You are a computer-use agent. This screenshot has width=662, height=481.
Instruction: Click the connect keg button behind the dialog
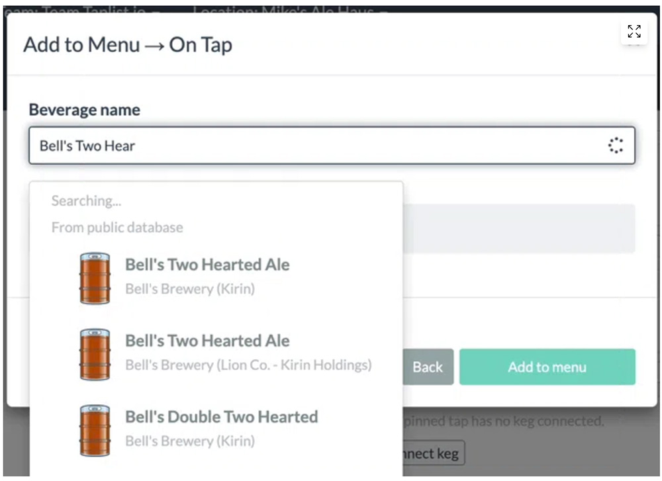click(x=434, y=453)
